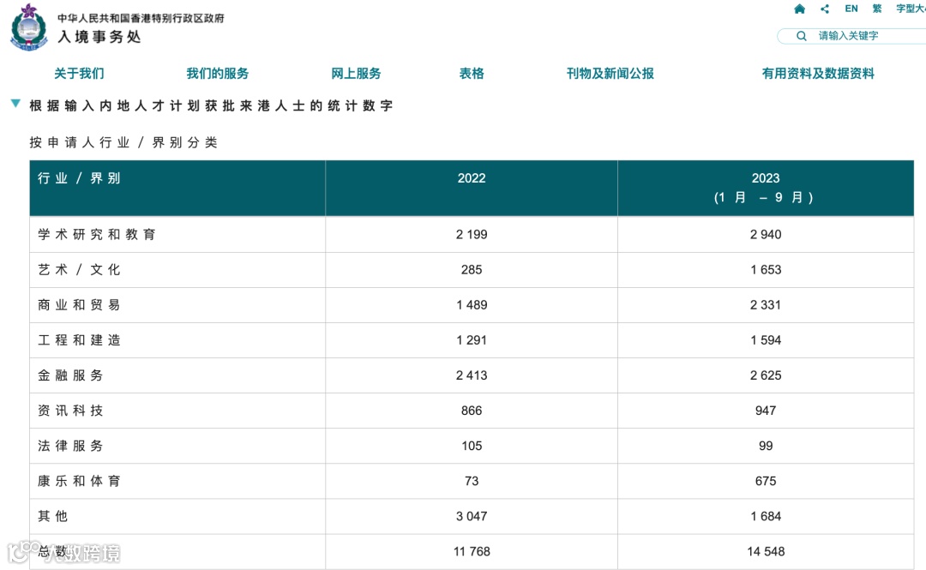Click the value 2 199 for 学术研究和教育
Screen dimensions: 926x570
pyautogui.click(x=472, y=235)
